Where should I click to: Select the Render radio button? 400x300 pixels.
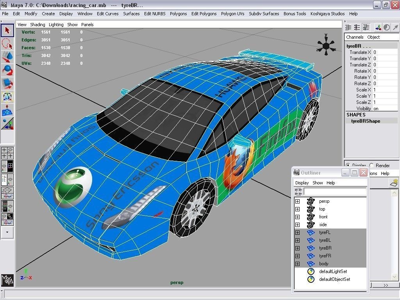pyautogui.click(x=371, y=165)
